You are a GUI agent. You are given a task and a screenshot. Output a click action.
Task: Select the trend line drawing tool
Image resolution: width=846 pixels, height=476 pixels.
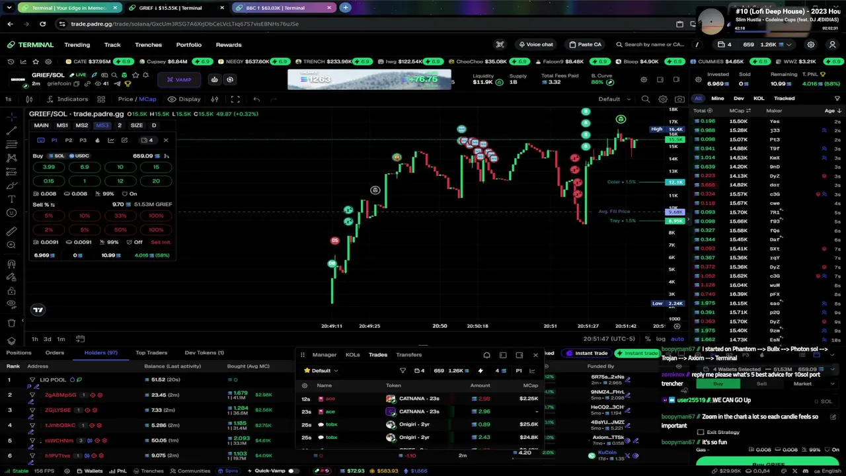pyautogui.click(x=11, y=130)
